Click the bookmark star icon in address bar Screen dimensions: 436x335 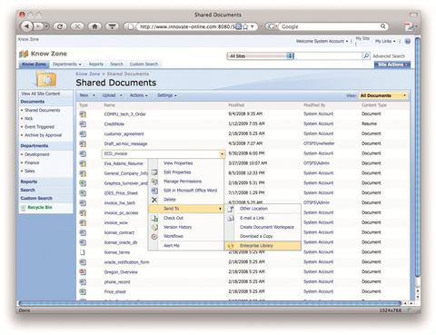(245, 26)
